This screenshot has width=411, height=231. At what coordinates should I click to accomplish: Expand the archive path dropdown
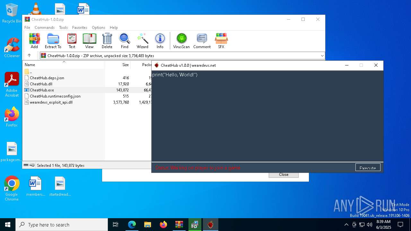322,56
